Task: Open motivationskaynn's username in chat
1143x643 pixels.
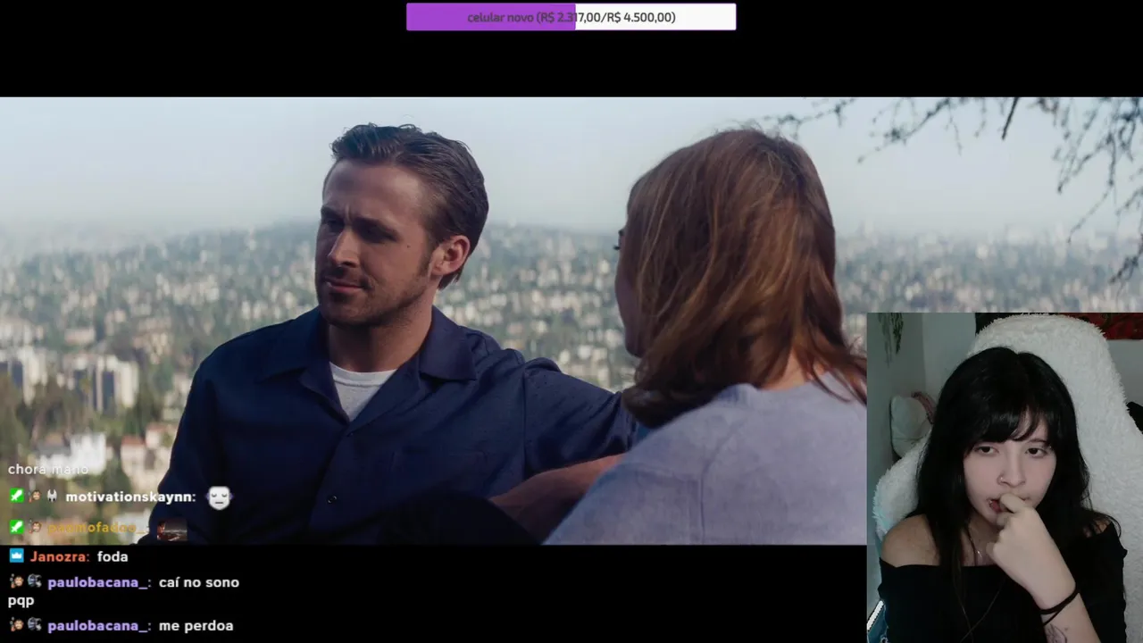Action: click(x=130, y=497)
